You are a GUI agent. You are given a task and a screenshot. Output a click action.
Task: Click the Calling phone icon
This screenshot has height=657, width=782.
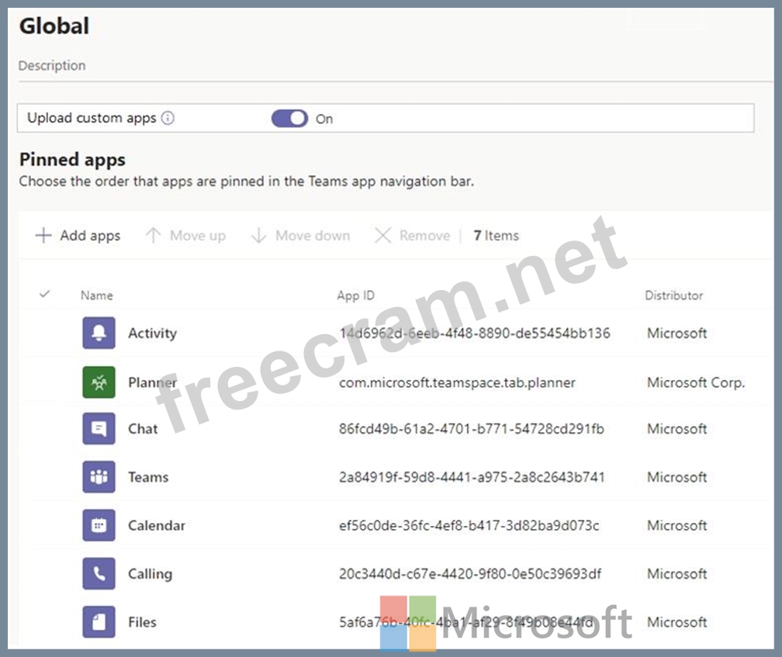click(99, 574)
